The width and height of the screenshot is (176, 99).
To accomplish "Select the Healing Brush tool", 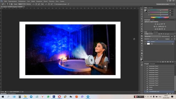I will pos(142,24).
